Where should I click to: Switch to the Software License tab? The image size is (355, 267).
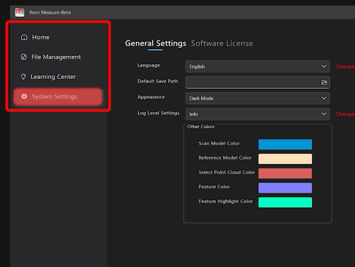pos(222,43)
